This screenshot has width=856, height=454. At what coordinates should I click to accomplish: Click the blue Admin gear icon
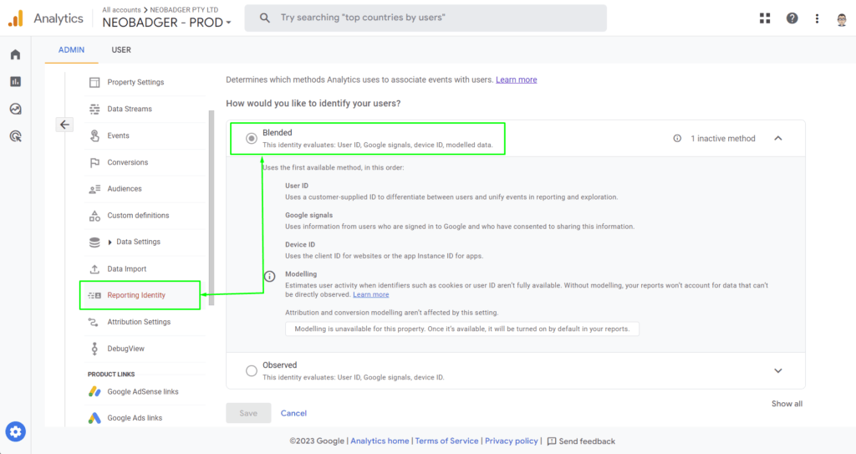click(15, 431)
